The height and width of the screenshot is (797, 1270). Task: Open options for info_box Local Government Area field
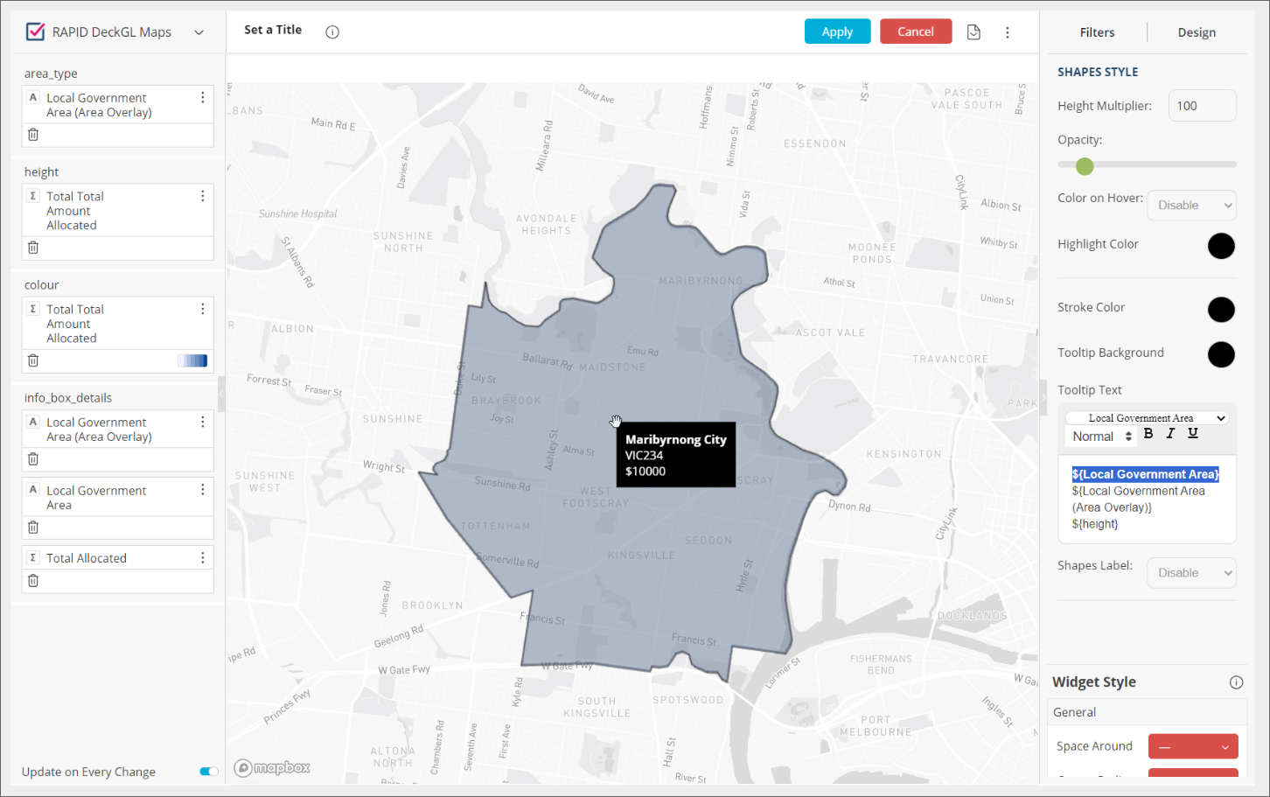tap(203, 490)
